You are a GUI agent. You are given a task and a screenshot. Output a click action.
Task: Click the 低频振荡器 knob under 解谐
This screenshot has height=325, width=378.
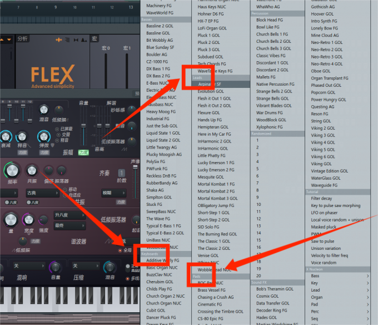[131, 141]
